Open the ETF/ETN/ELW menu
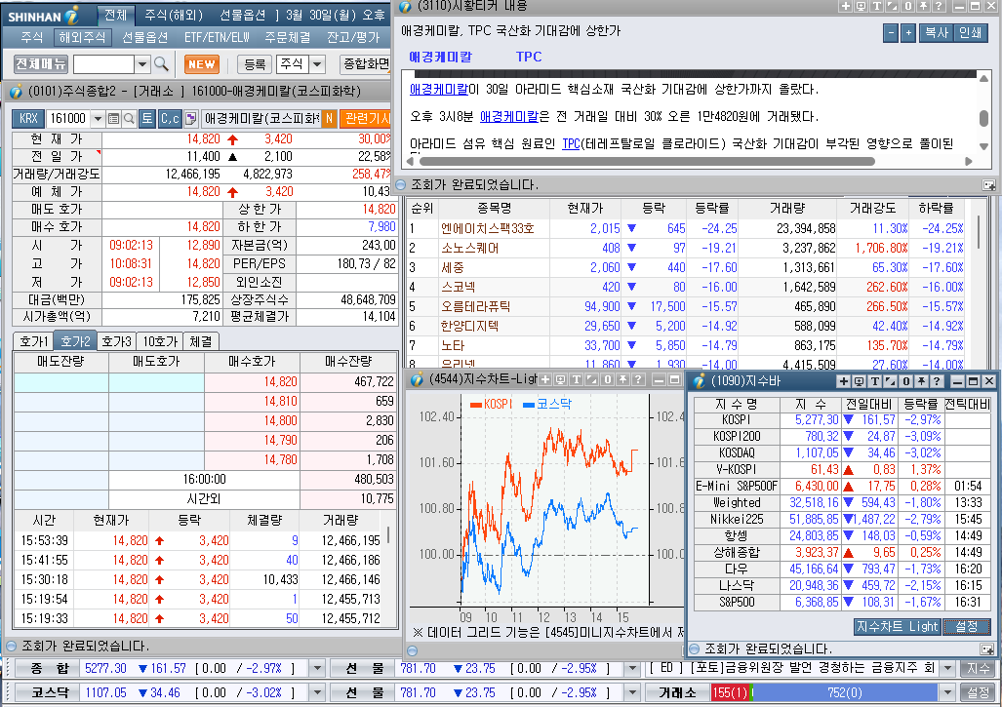 tap(217, 38)
